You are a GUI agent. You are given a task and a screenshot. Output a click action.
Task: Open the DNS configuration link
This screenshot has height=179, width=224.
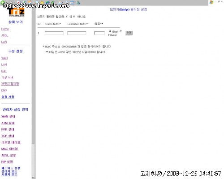(4, 90)
